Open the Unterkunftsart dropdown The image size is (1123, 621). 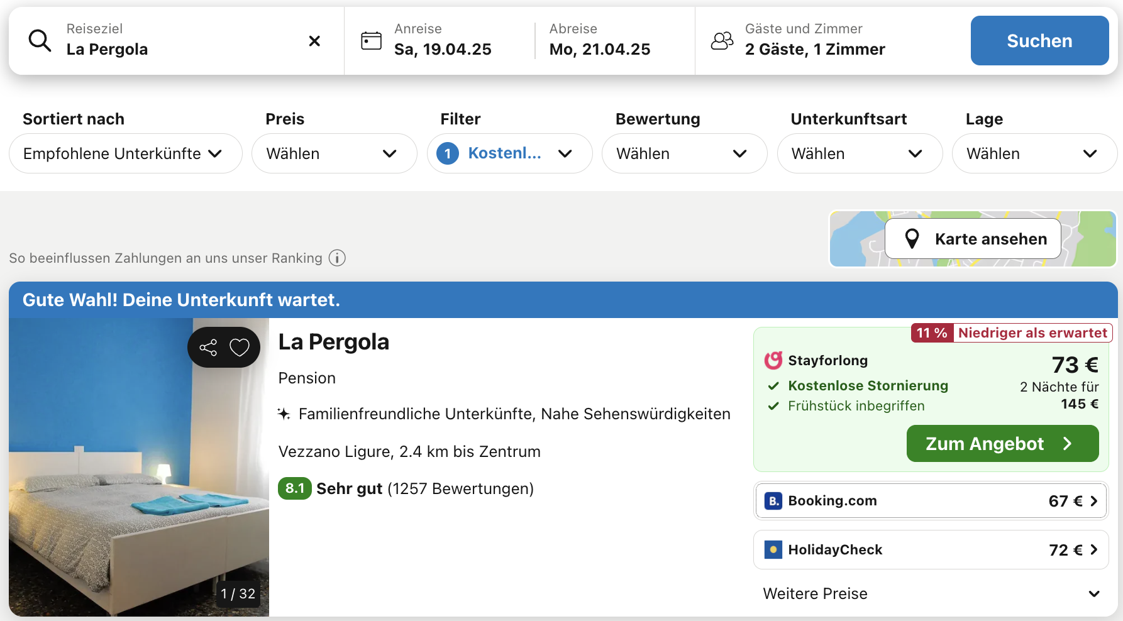click(860, 153)
